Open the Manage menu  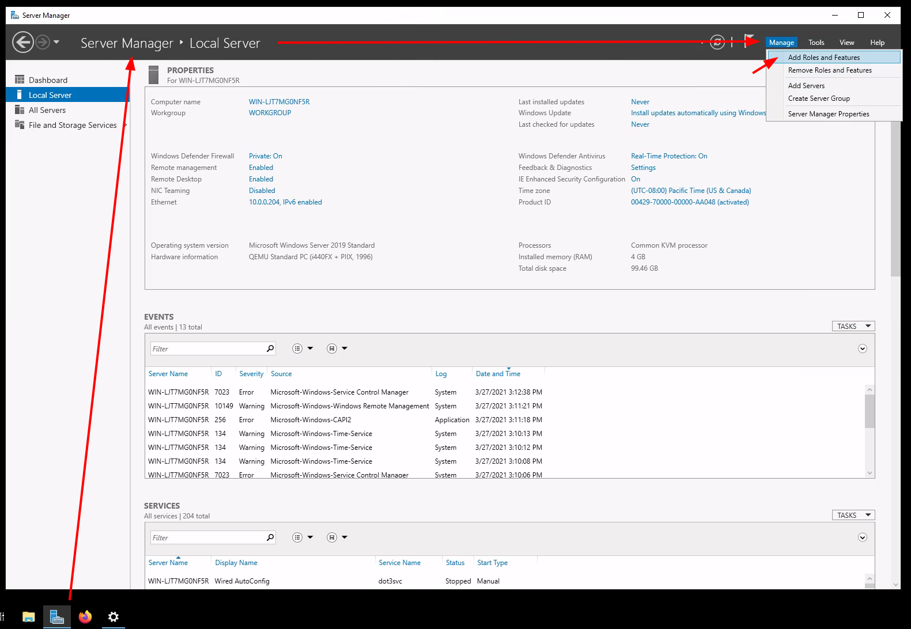tap(781, 43)
